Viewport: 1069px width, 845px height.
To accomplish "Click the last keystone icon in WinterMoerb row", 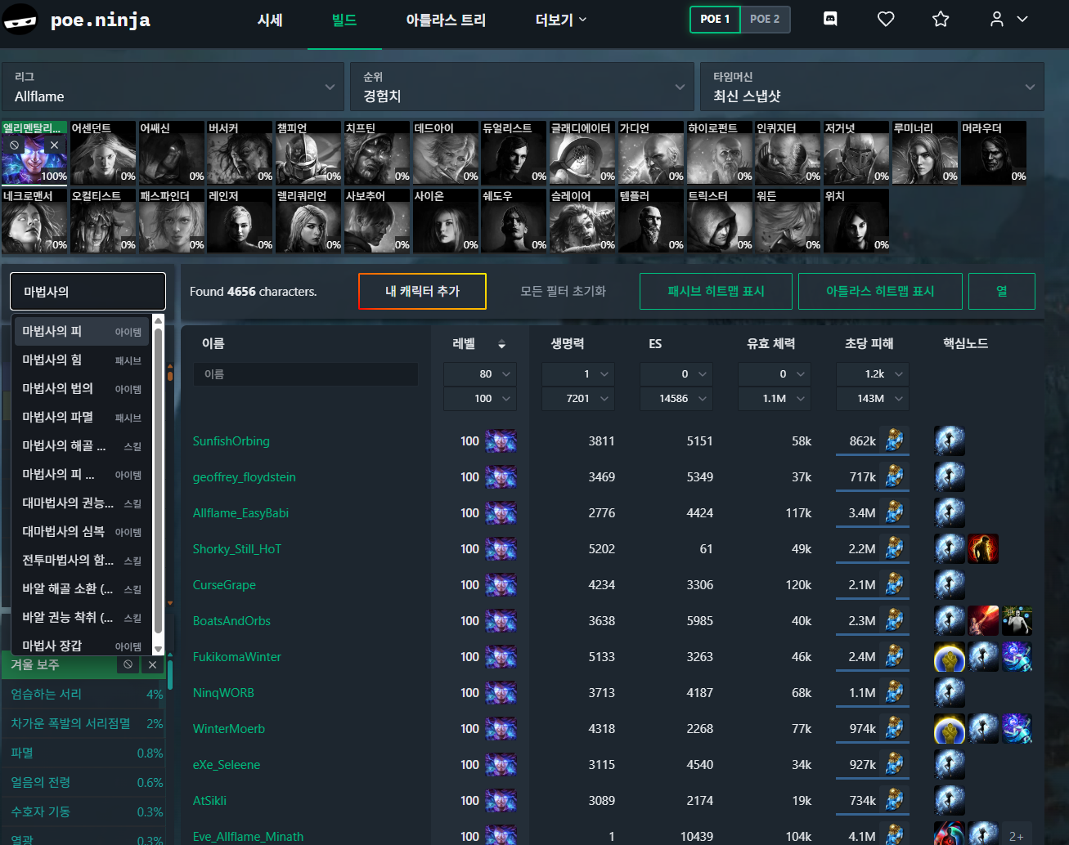I will point(1017,729).
